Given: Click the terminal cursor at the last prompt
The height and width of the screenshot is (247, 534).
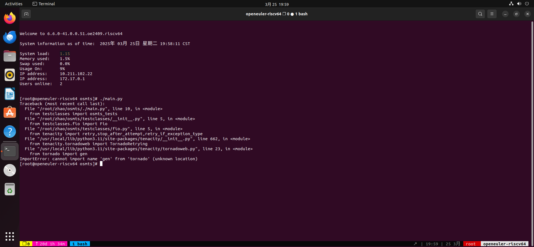Looking at the screenshot, I should [101, 164].
